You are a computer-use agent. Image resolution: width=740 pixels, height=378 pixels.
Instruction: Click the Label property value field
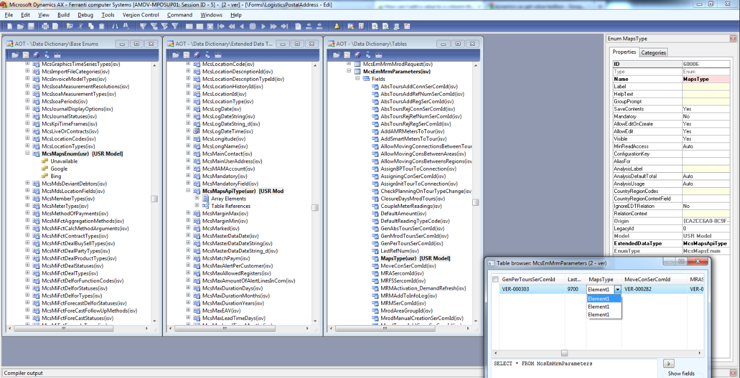click(x=705, y=86)
